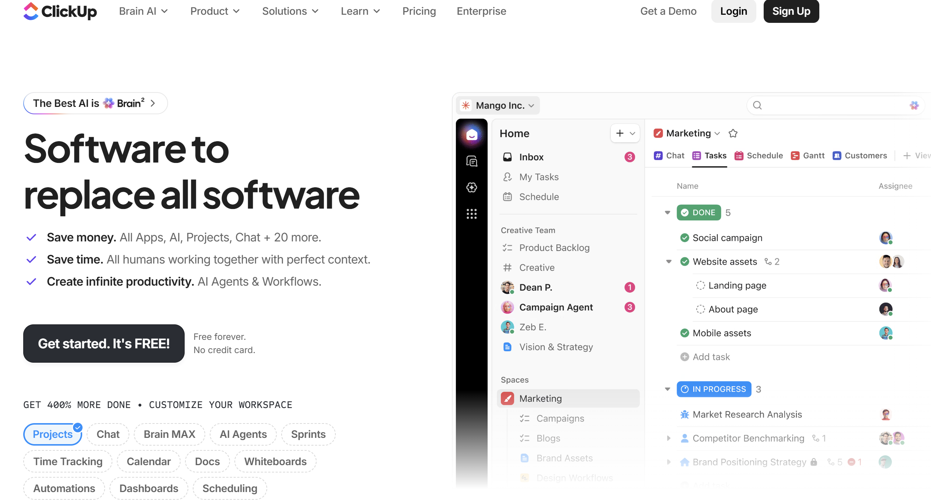Click the Schedule calendar icon in Home sidebar

click(508, 197)
